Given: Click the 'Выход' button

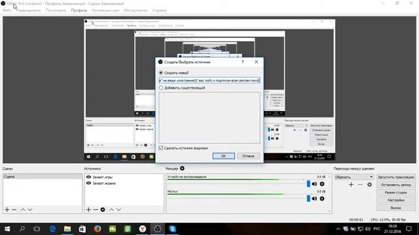Looking at the screenshot, I should coord(396,208).
